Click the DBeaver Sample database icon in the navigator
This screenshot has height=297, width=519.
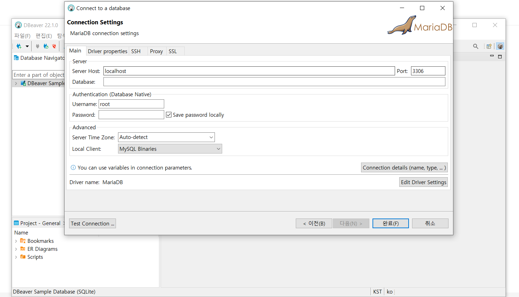(23, 83)
